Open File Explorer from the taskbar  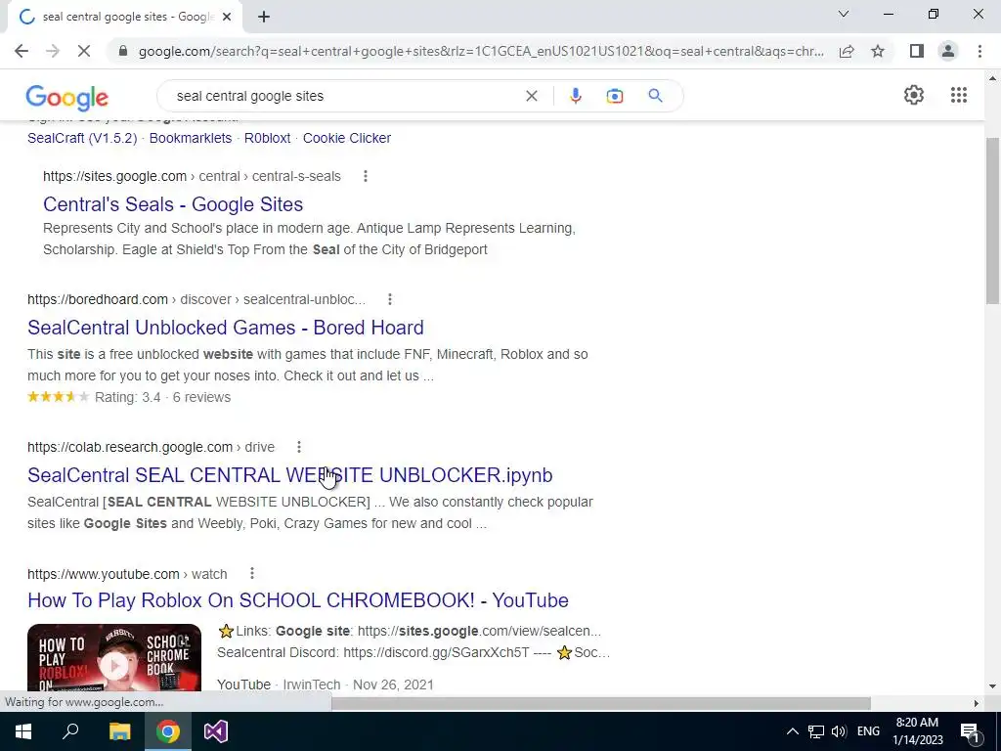(x=119, y=731)
